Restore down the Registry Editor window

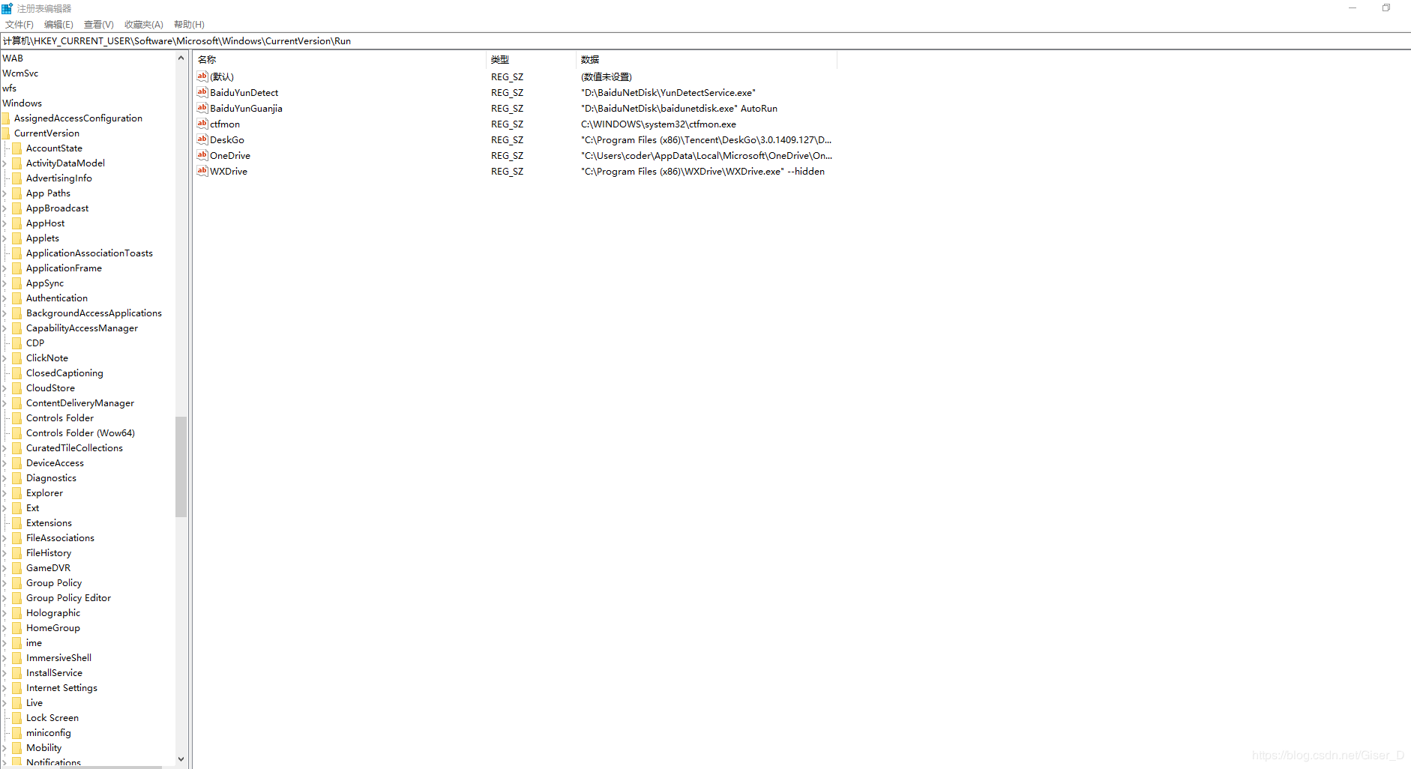click(x=1386, y=8)
